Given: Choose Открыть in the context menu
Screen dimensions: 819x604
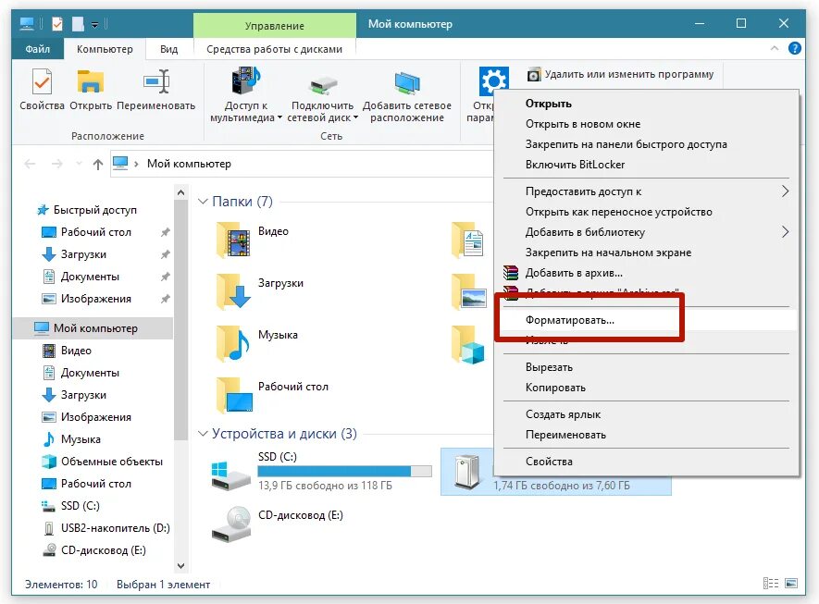Looking at the screenshot, I should pos(646,104).
